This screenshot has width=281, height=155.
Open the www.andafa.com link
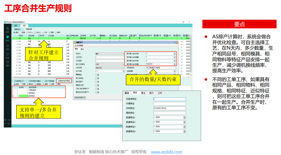(x=166, y=152)
